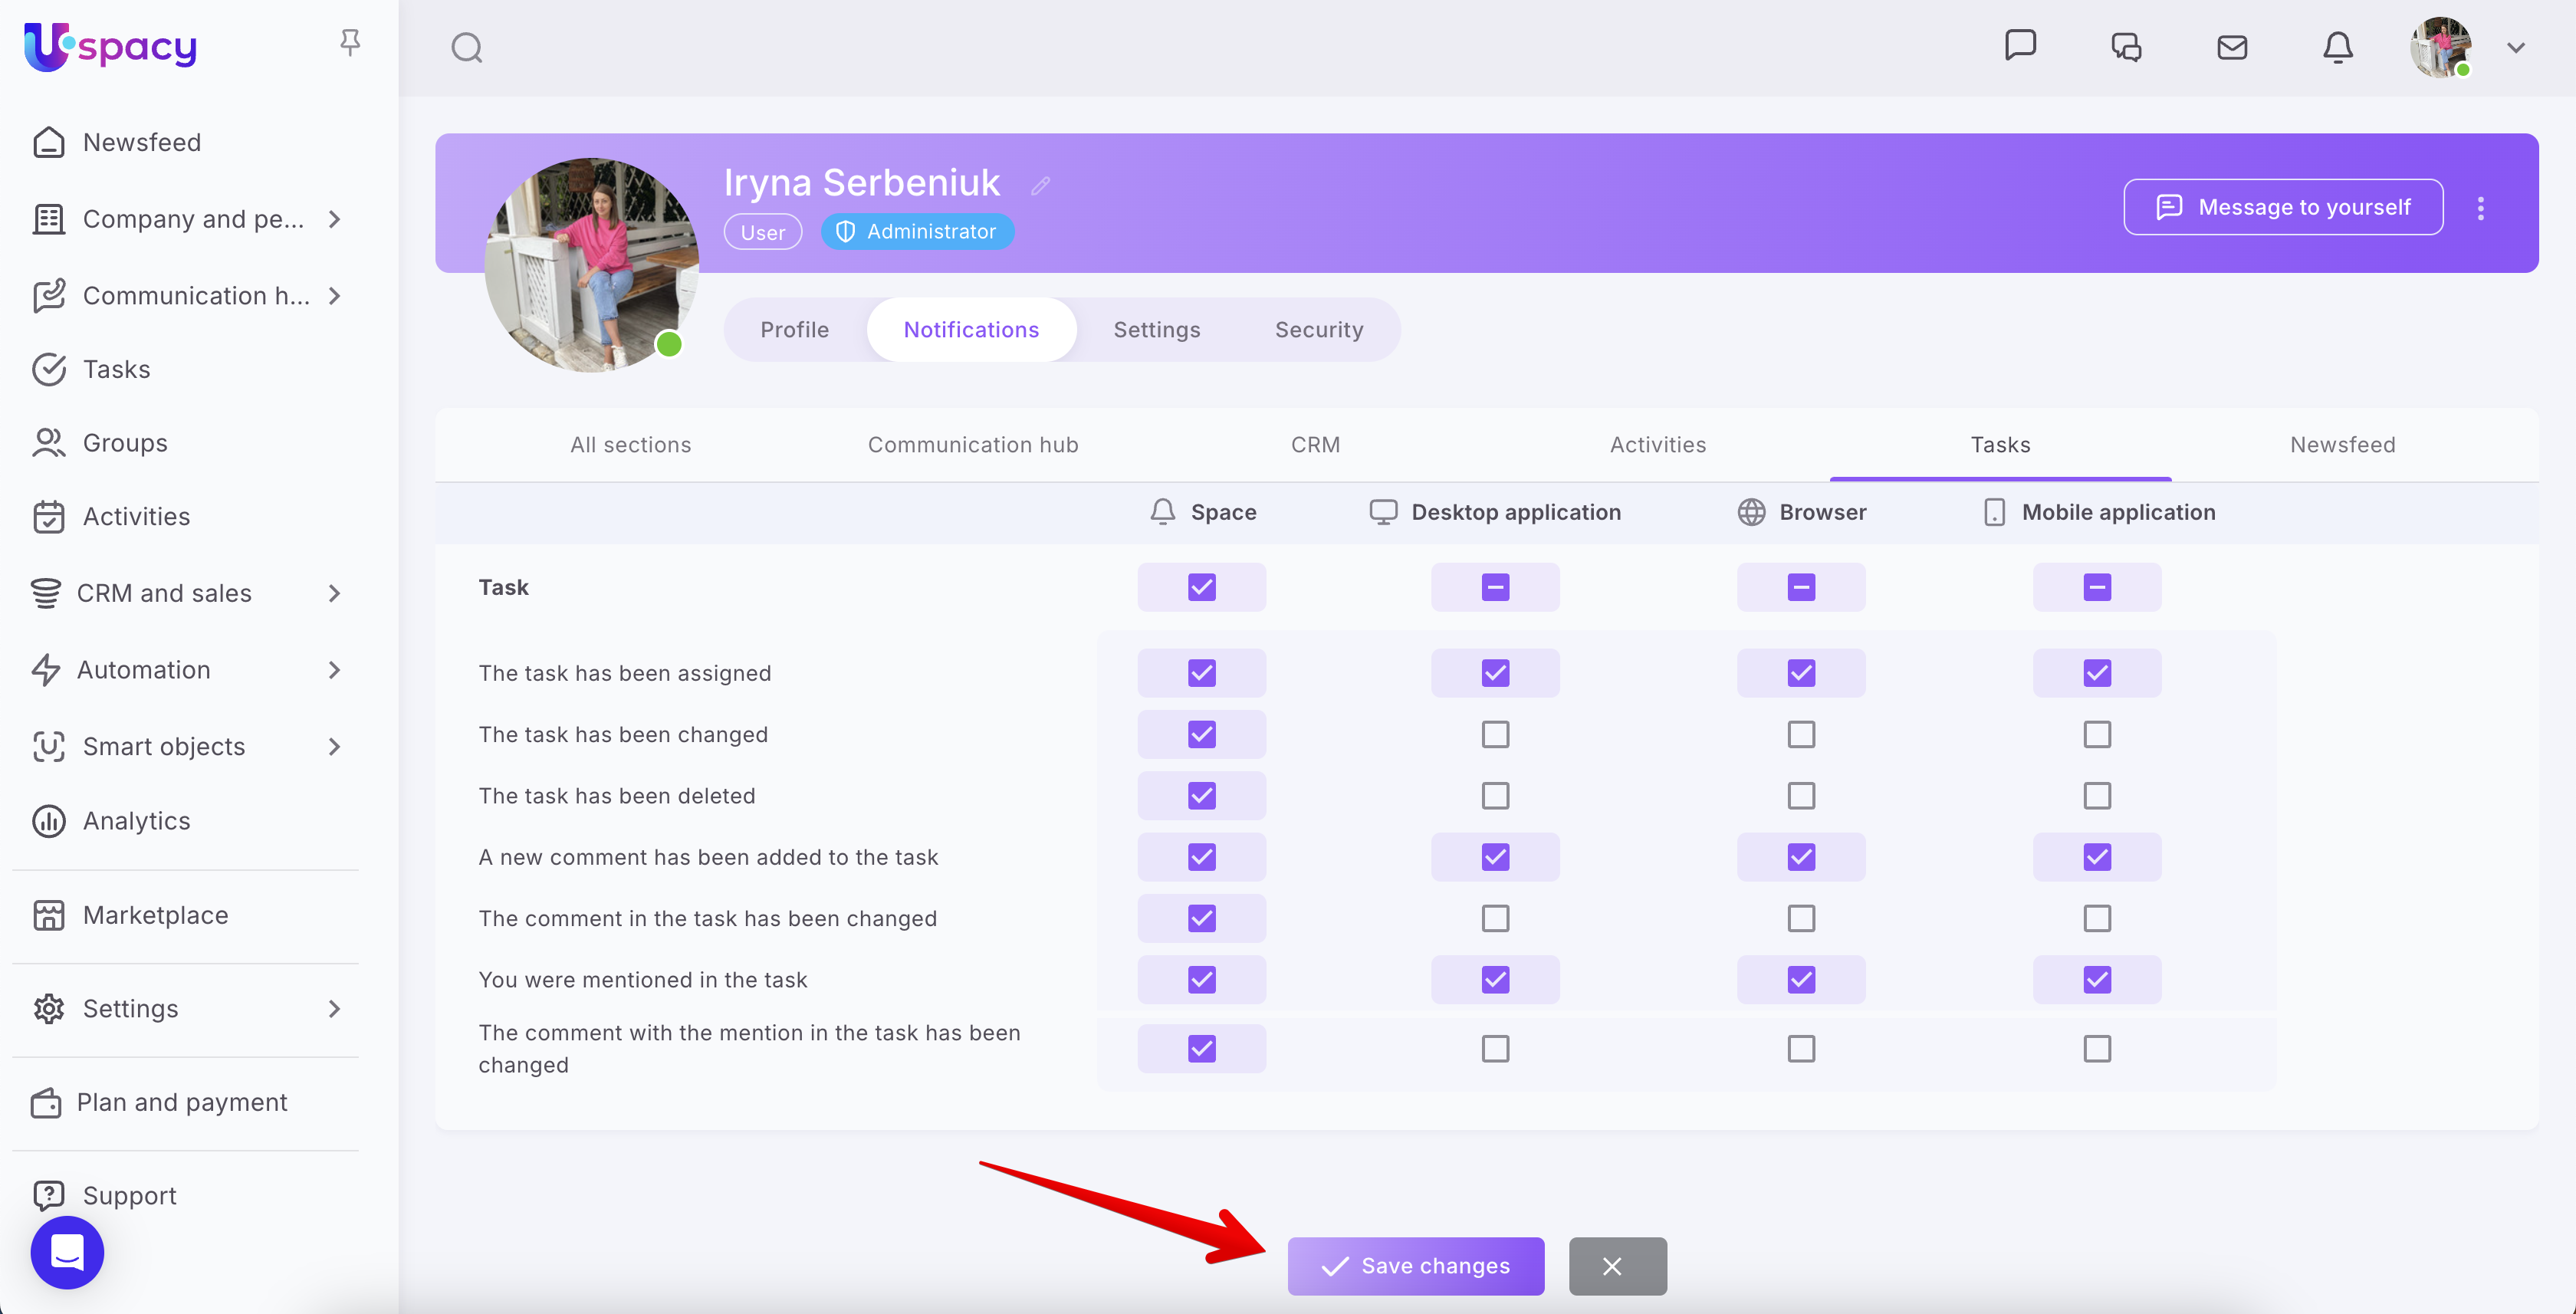2576x1314 pixels.
Task: Click Message to yourself button
Action: point(2282,207)
